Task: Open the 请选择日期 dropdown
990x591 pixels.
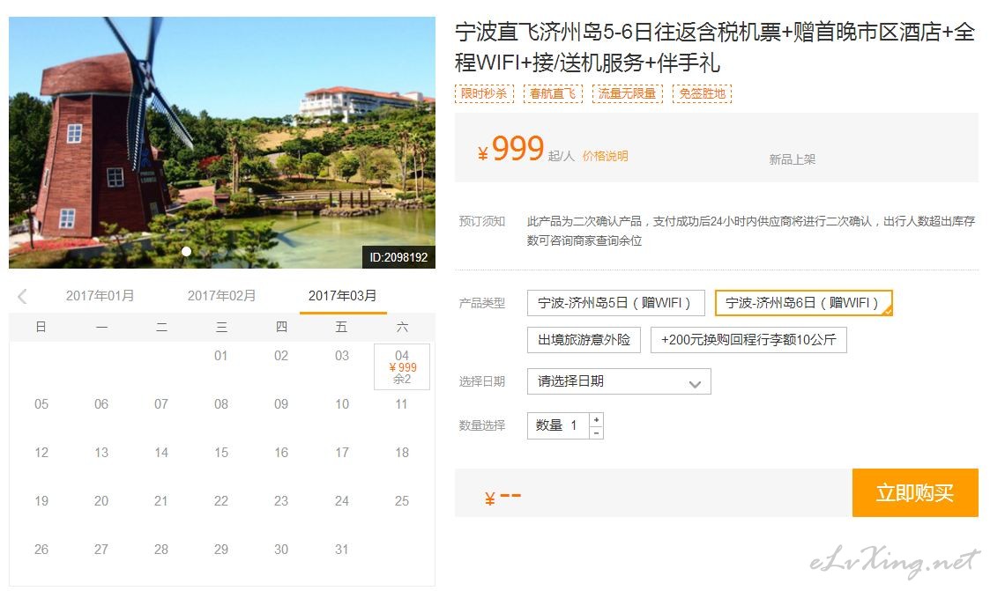Action: (x=619, y=381)
